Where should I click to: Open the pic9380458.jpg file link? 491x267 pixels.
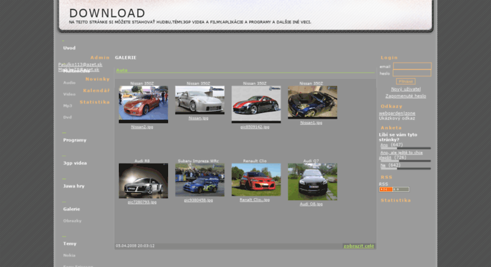coord(198,200)
